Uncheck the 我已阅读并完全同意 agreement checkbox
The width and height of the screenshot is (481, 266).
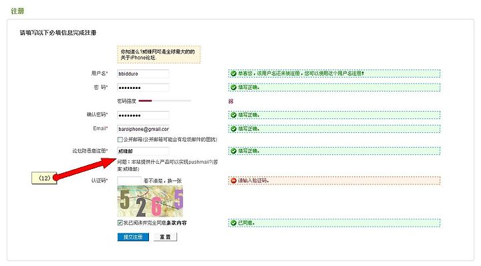point(120,223)
